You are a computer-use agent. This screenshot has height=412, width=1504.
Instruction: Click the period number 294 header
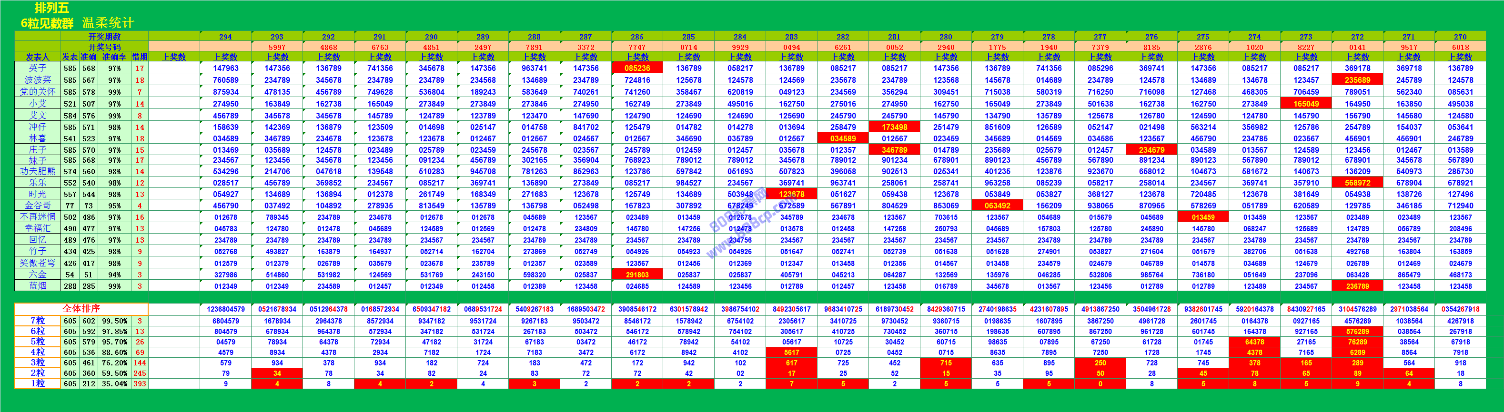tap(225, 37)
